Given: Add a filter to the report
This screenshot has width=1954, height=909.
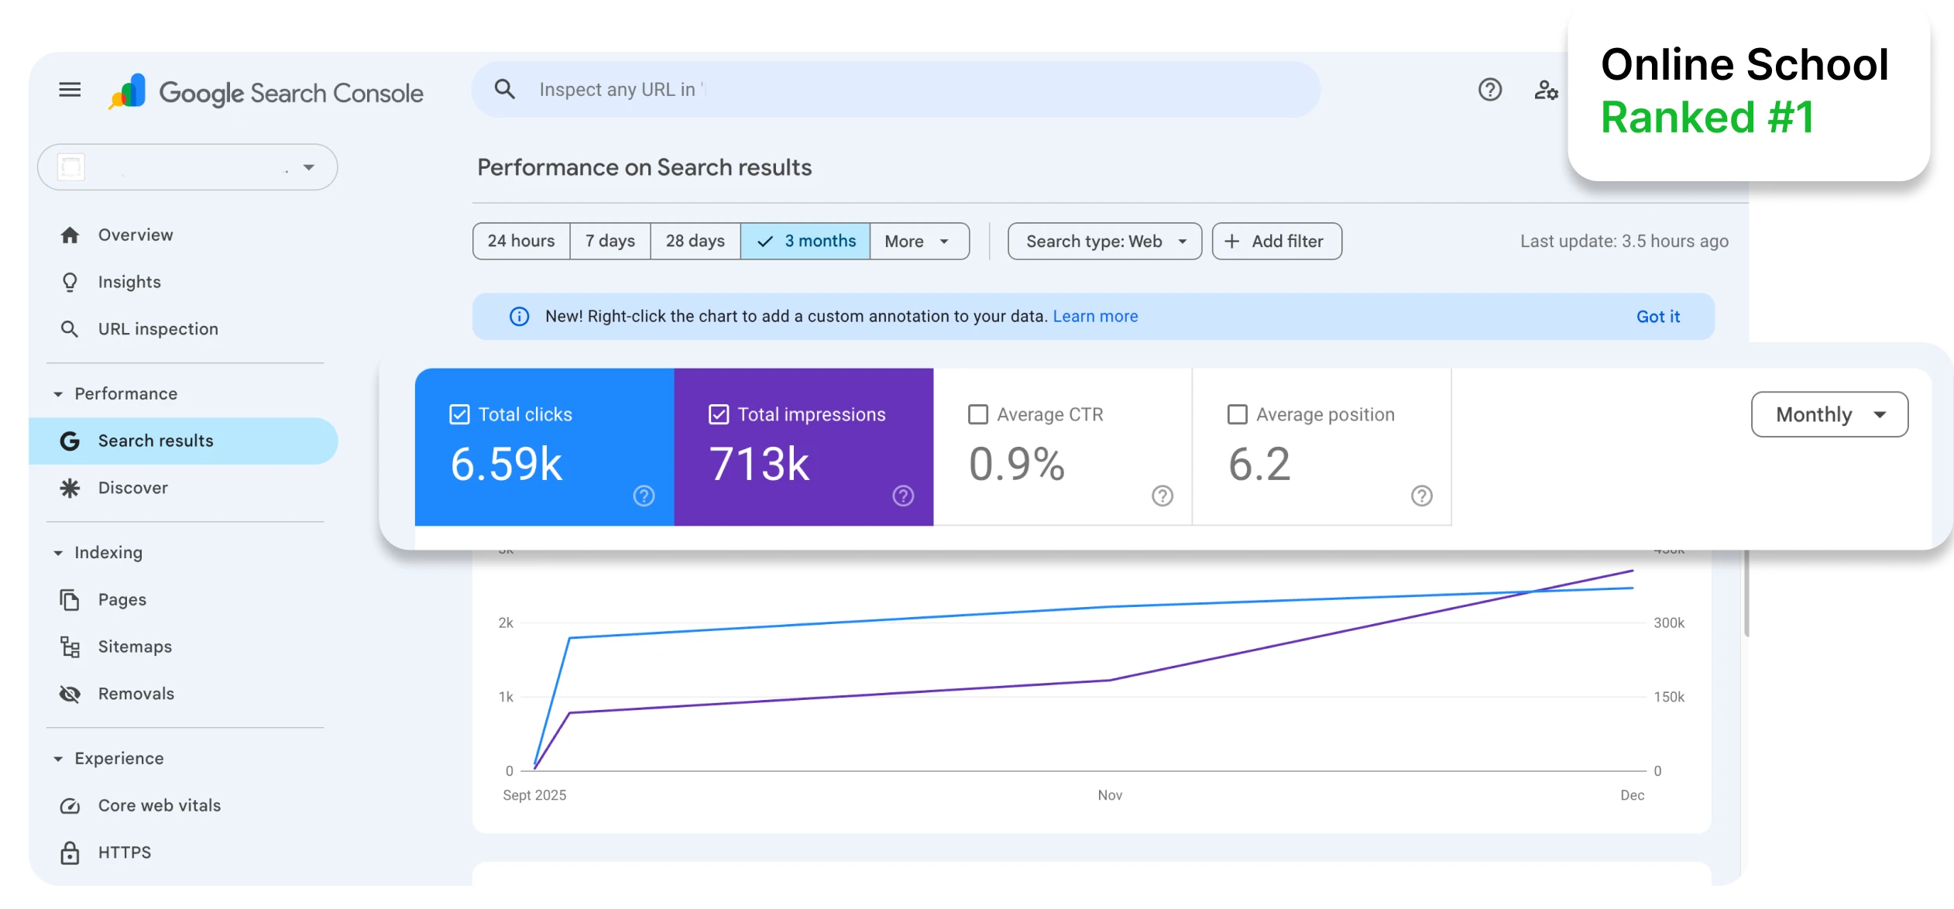Looking at the screenshot, I should (x=1276, y=241).
